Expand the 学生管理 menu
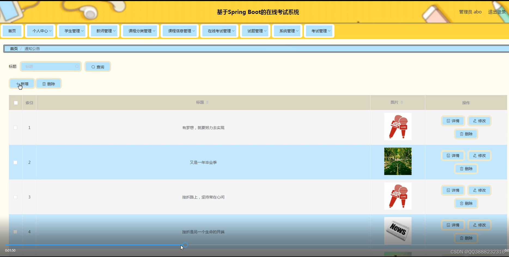Viewport: 509px width, 257px height. pos(72,31)
